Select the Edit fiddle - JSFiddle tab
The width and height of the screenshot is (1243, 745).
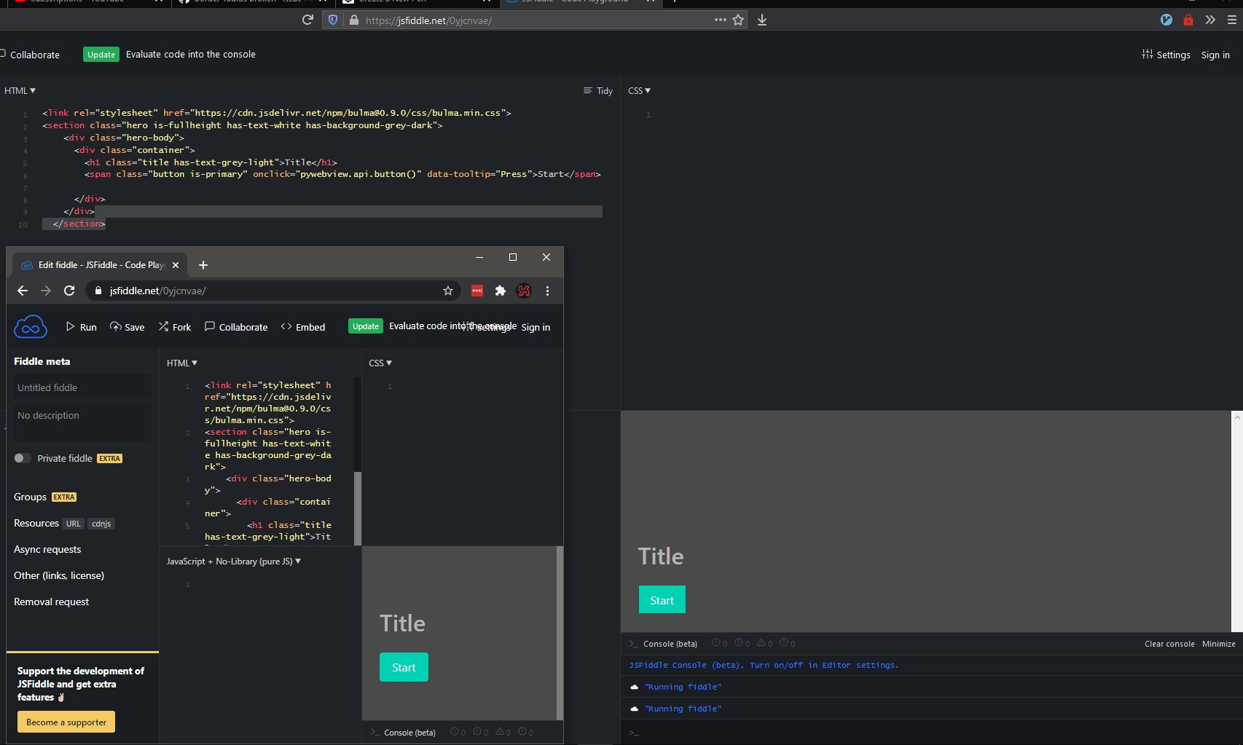point(99,264)
